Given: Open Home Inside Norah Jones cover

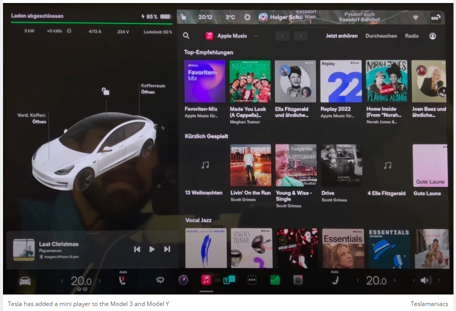Looking at the screenshot, I should [386, 81].
